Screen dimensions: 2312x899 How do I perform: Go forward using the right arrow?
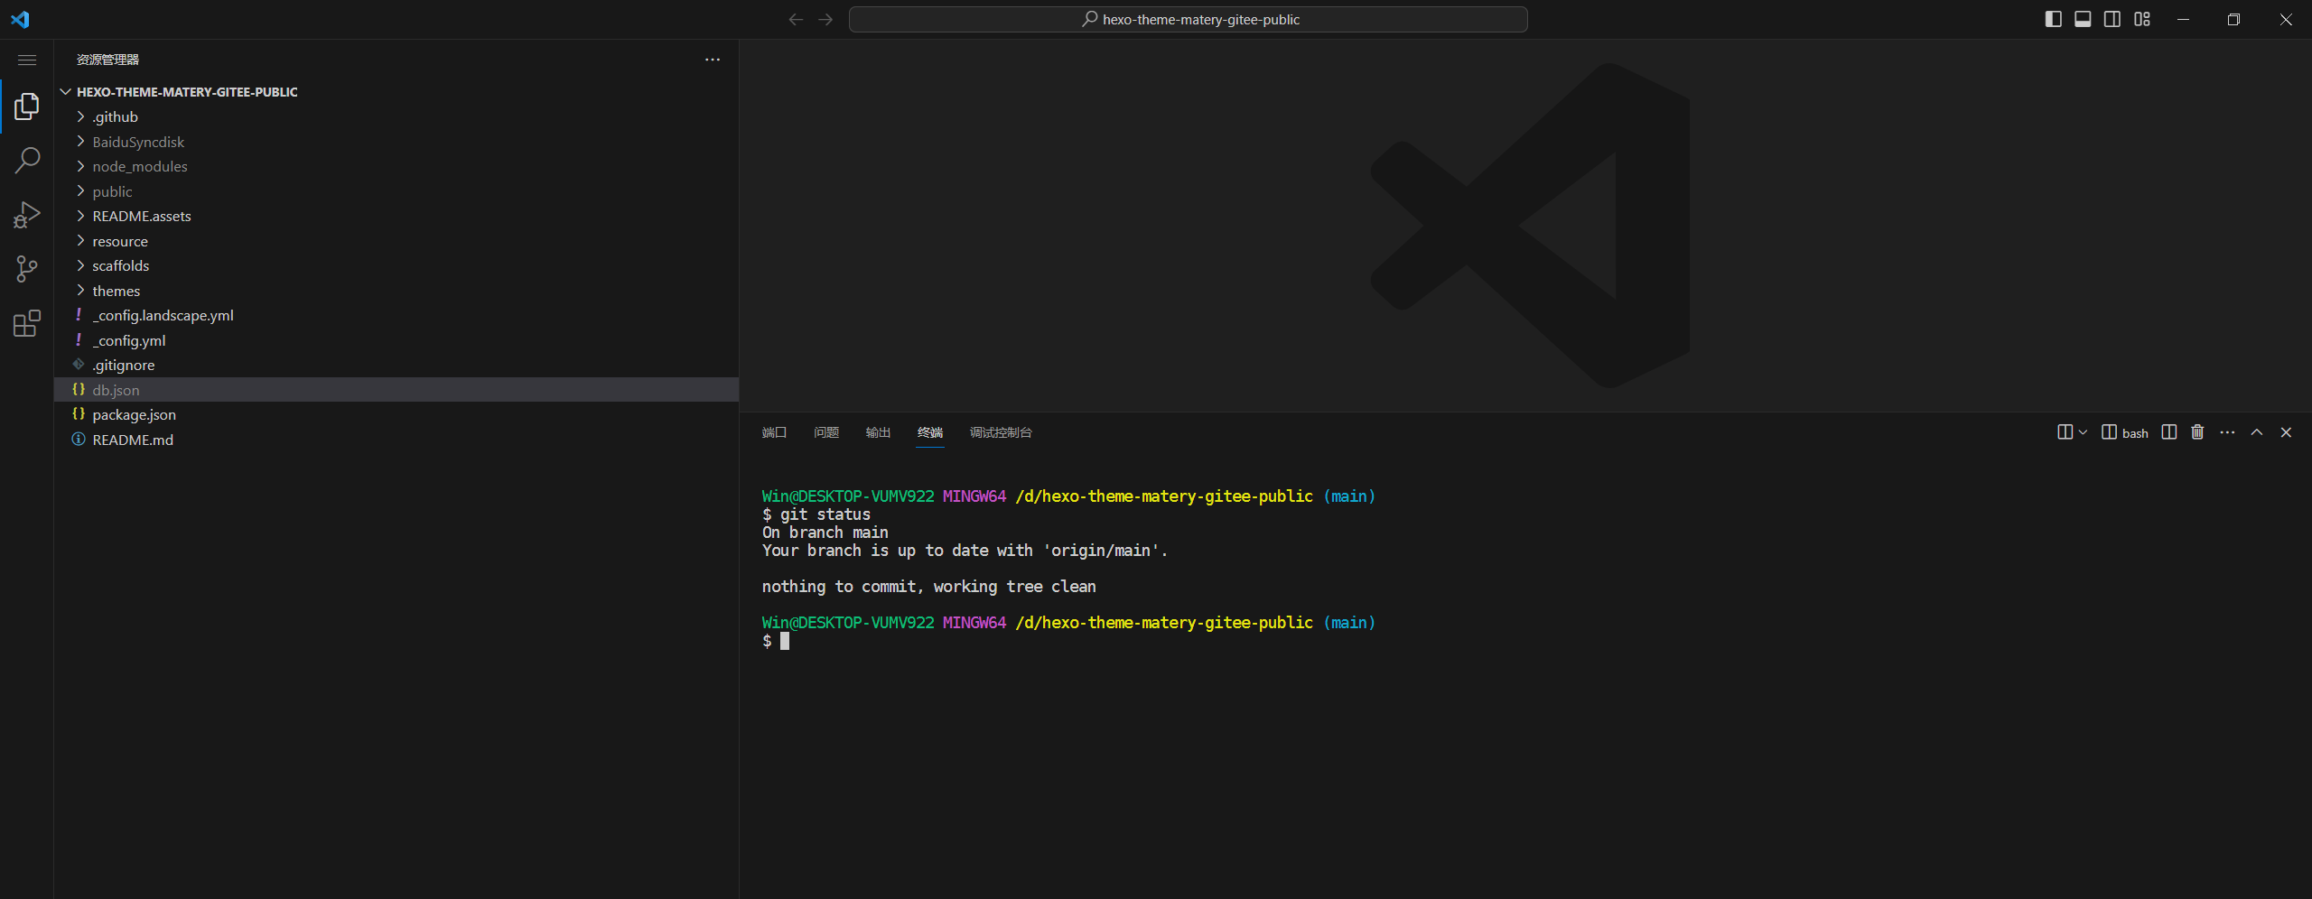(825, 19)
